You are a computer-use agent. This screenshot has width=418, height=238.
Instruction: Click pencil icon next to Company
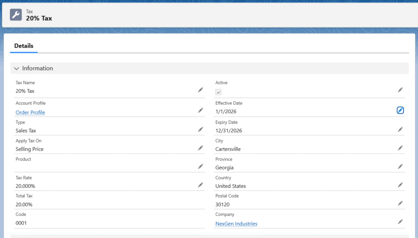click(400, 222)
